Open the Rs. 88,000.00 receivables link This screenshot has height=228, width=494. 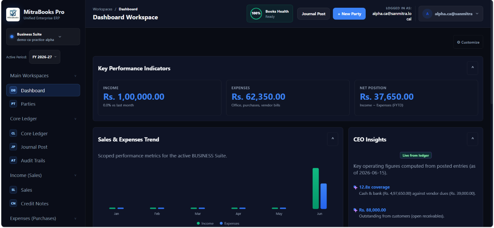tap(372, 210)
